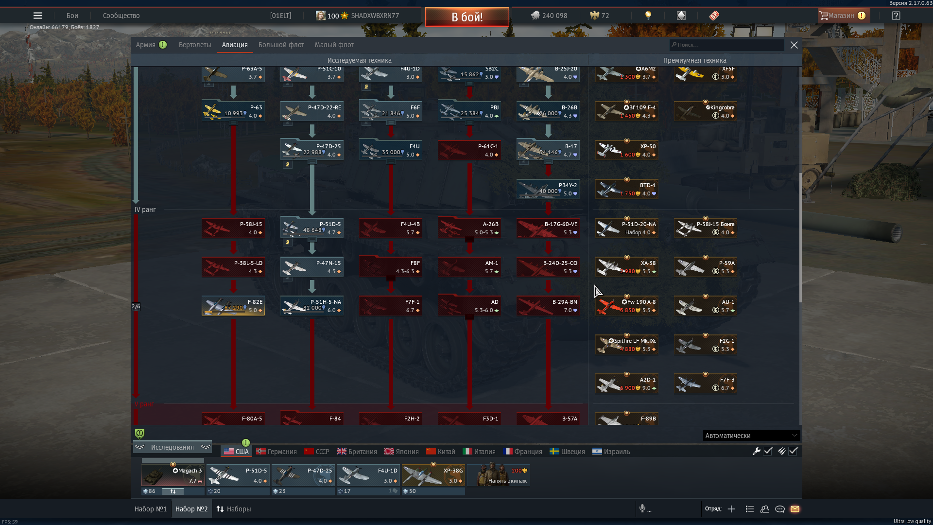Open the player profile avatar
933x525 pixels.
pyautogui.click(x=320, y=16)
